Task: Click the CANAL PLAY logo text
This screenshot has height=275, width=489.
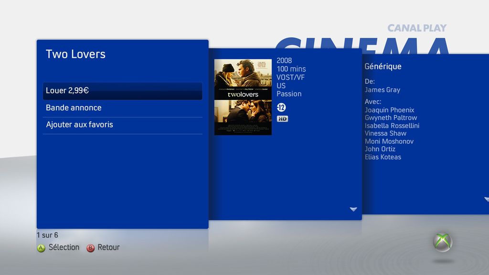Action: [417, 28]
